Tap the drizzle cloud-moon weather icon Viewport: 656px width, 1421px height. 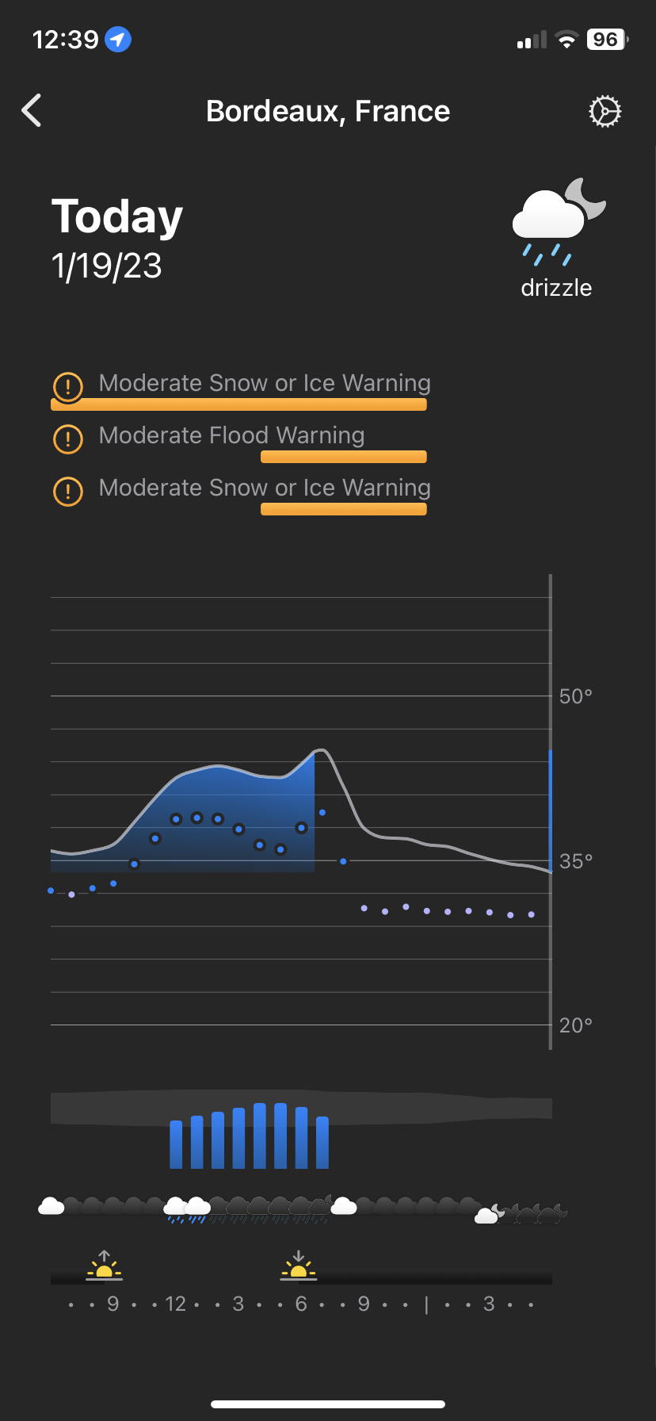click(x=558, y=220)
